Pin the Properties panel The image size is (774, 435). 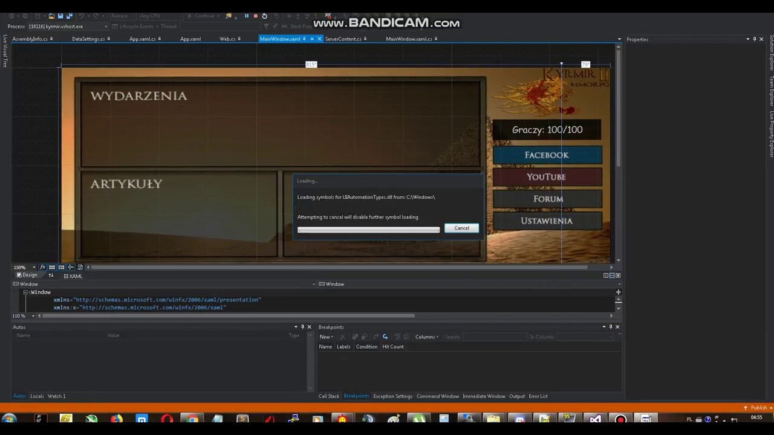click(754, 39)
